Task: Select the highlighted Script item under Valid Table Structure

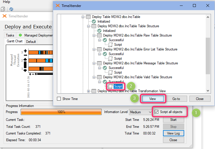Action: click(x=118, y=86)
